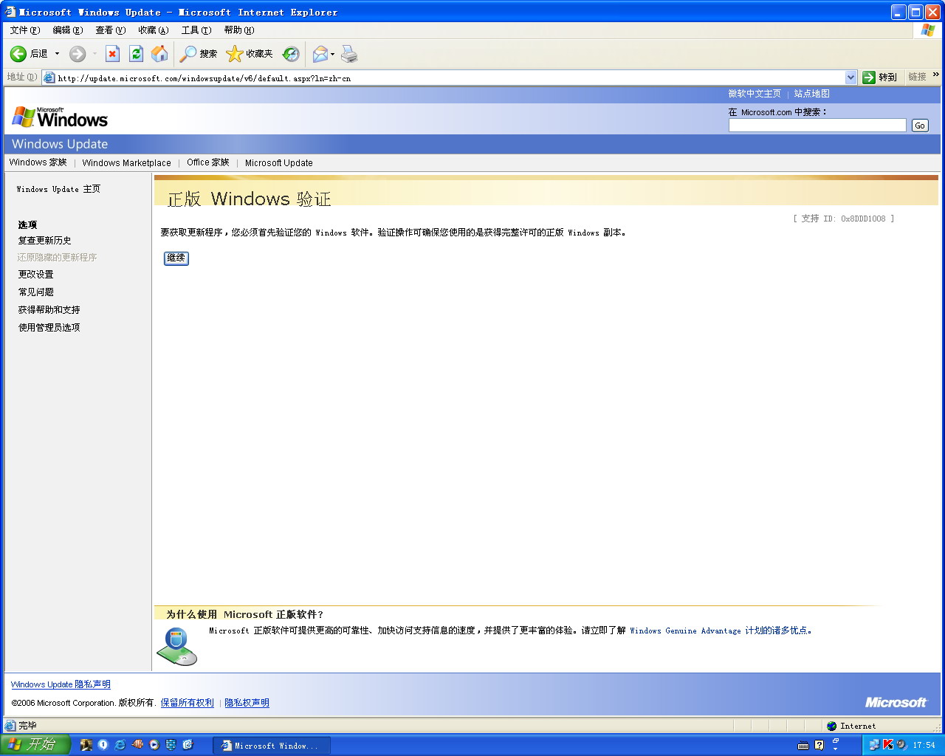Click the genuine software CD shield icon
Image resolution: width=945 pixels, height=756 pixels.
[177, 646]
